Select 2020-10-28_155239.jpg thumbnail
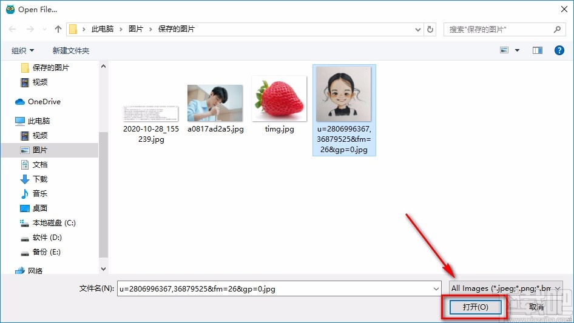 pyautogui.click(x=151, y=114)
